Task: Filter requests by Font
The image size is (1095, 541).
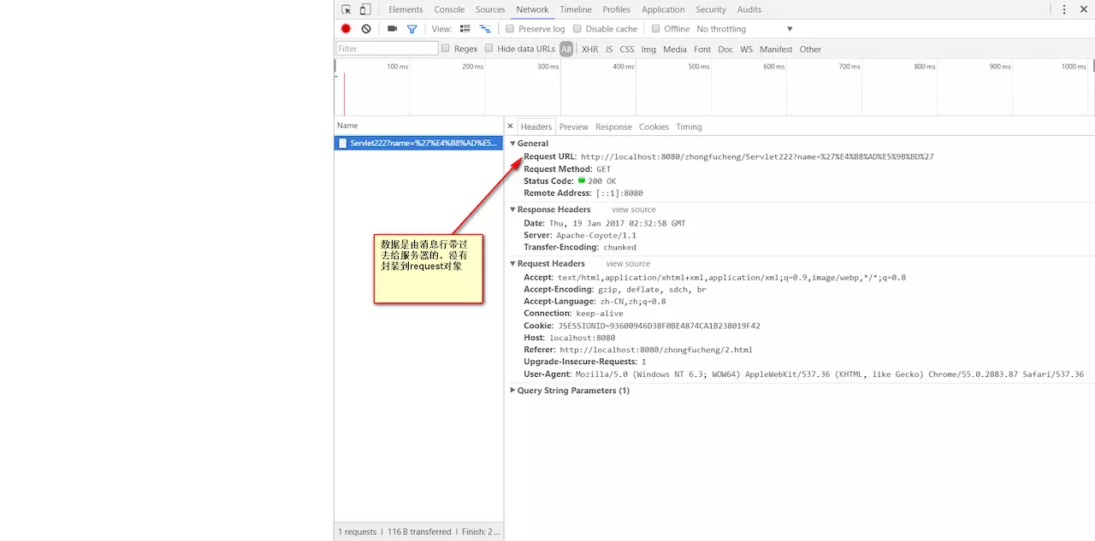Action: [702, 50]
